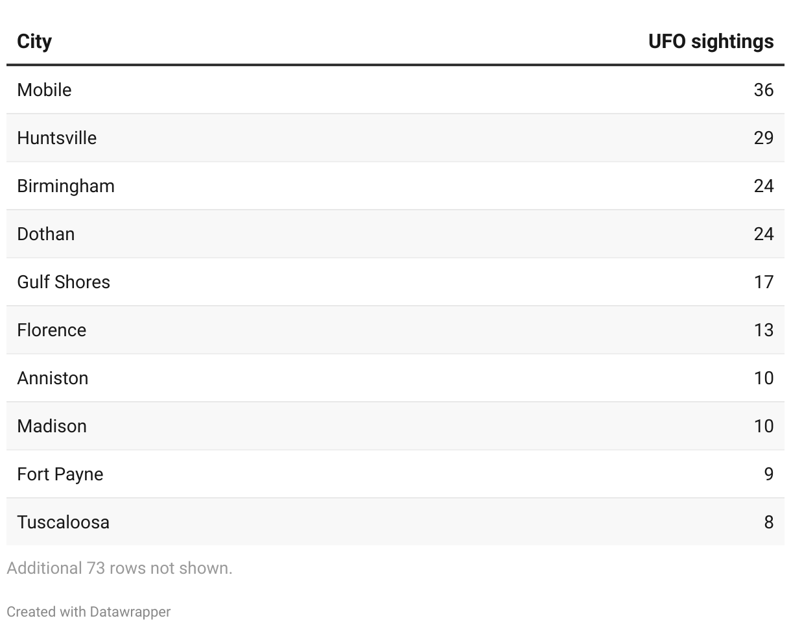
Task: Click the Tuscaloosa city name
Action: [x=63, y=522]
